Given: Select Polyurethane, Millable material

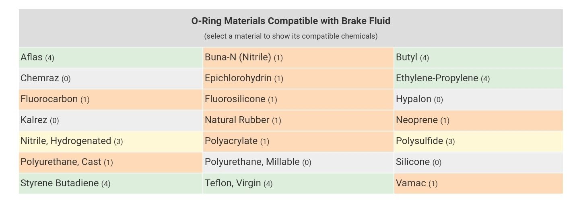Looking at the screenshot, I should (x=298, y=162).
